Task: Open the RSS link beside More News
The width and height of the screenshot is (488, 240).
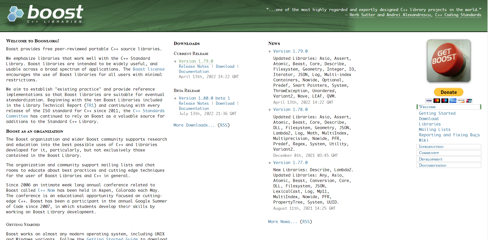Action: point(306,222)
